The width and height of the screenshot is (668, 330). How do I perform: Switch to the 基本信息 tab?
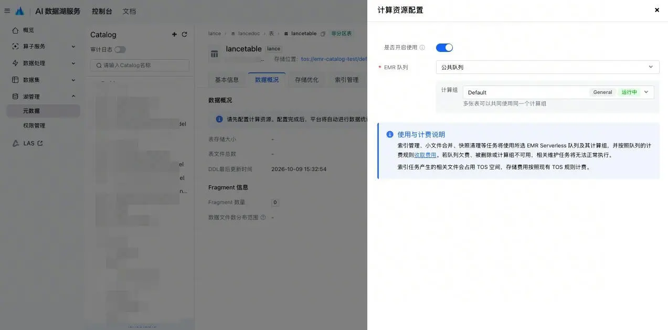click(227, 80)
